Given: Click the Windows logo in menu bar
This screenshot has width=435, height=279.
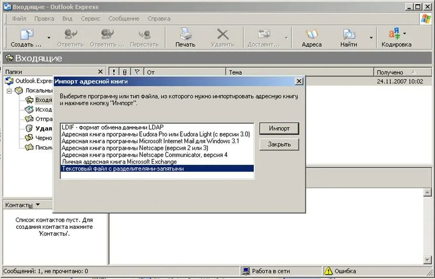Looking at the screenshot, I should pos(426,19).
